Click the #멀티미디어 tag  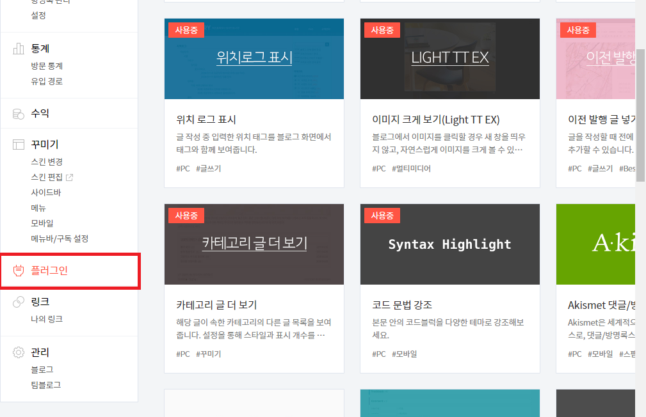click(x=411, y=168)
